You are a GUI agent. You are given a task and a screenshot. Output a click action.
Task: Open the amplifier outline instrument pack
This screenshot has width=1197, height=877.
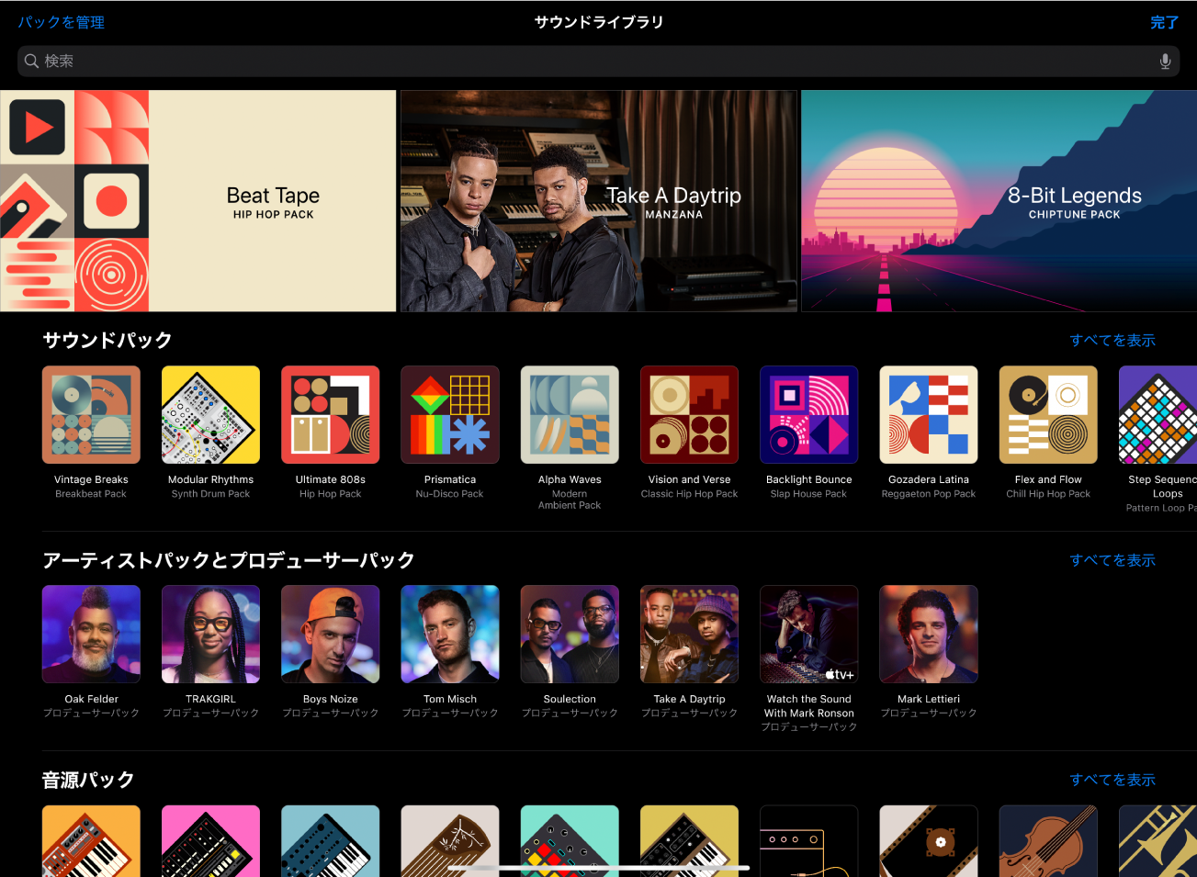[809, 841]
